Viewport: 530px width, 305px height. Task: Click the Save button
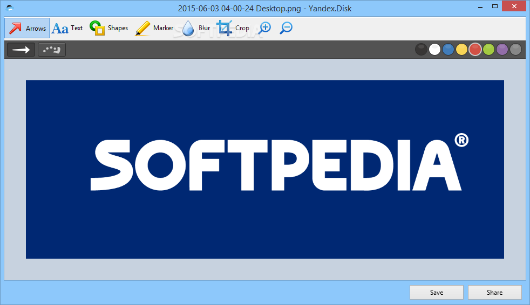tap(437, 293)
